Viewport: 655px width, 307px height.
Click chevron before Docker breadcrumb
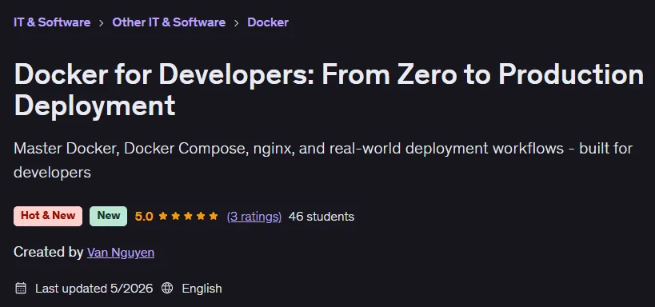click(x=237, y=22)
